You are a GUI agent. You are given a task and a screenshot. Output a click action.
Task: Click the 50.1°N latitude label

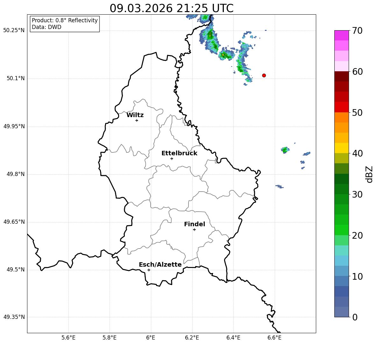(x=16, y=78)
